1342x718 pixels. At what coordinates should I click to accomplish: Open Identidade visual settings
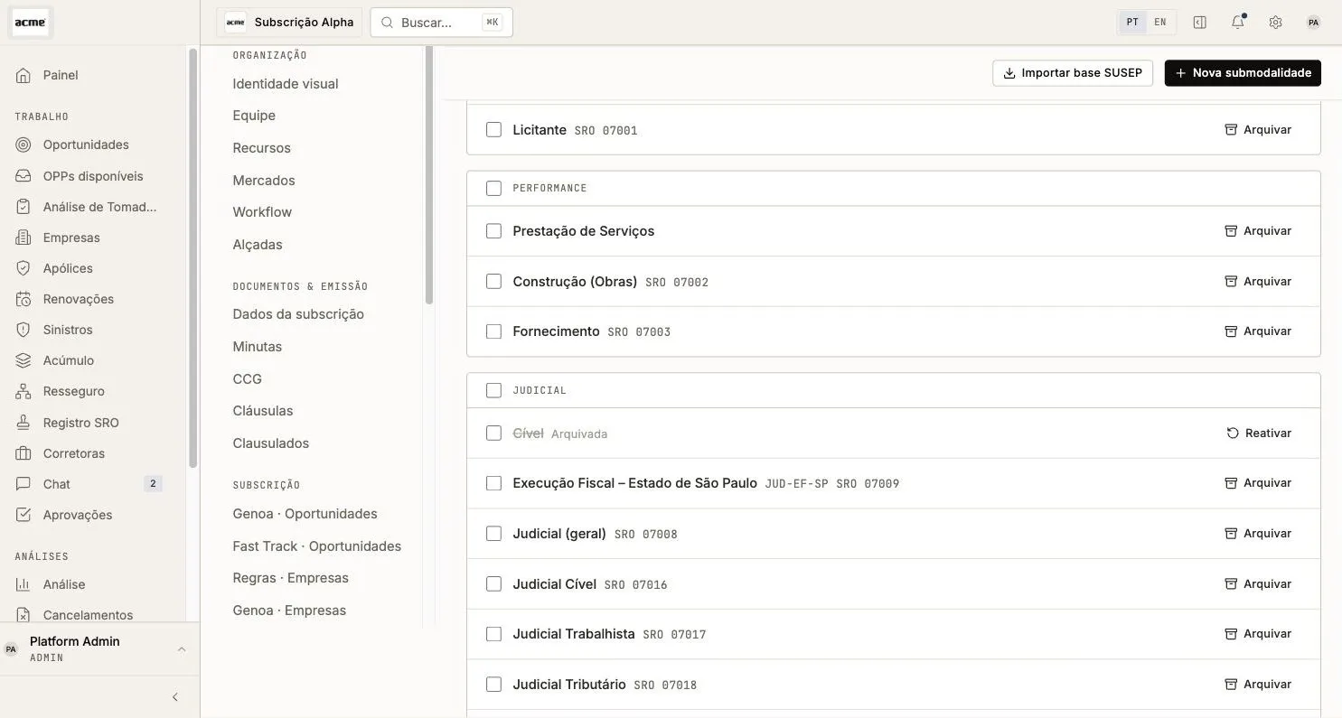(286, 84)
